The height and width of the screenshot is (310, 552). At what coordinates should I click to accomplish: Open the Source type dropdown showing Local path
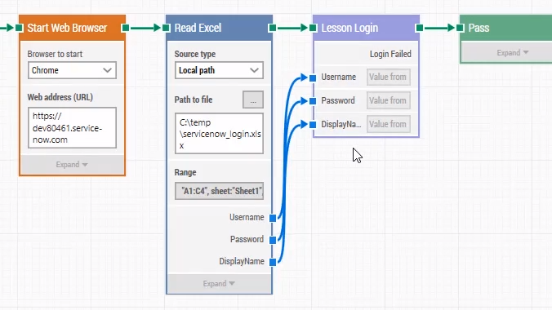click(219, 70)
